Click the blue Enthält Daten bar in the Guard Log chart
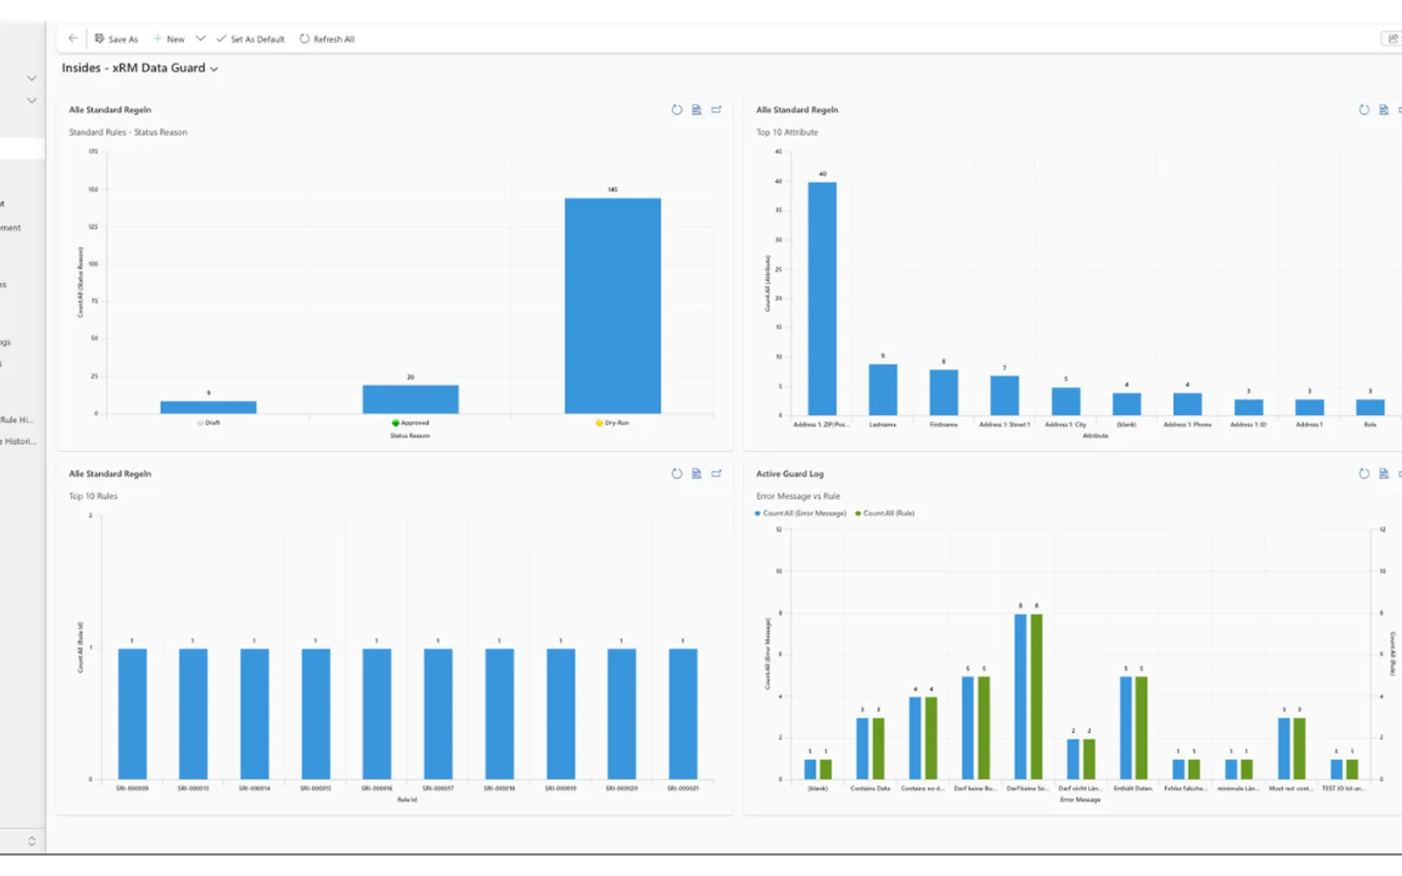1402x876 pixels. point(1126,728)
